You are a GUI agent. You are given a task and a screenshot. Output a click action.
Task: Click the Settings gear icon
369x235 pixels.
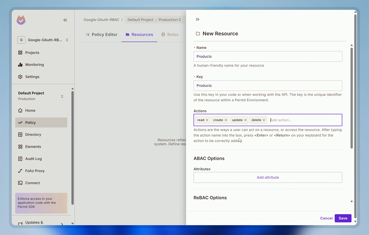tap(20, 76)
